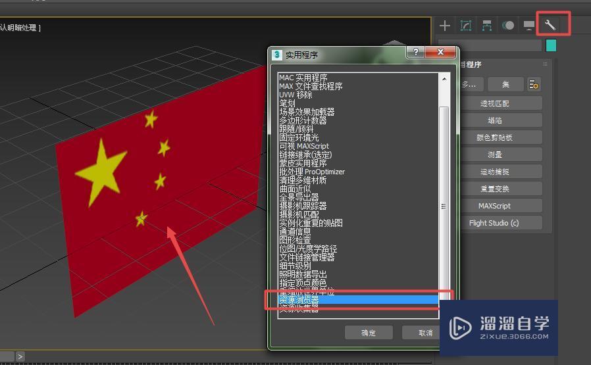This screenshot has width=591, height=365.
Task: Open the Hierarchy panel tab
Action: (486, 26)
